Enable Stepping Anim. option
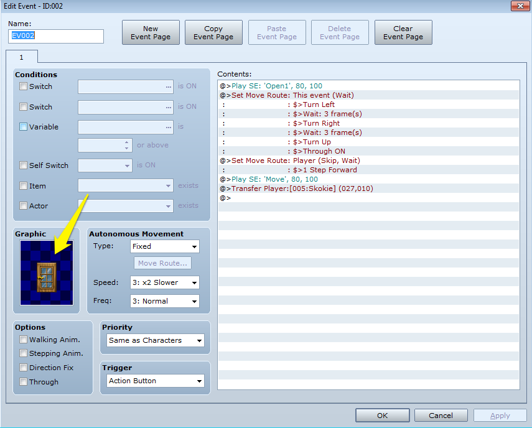This screenshot has width=532, height=428. tap(23, 353)
